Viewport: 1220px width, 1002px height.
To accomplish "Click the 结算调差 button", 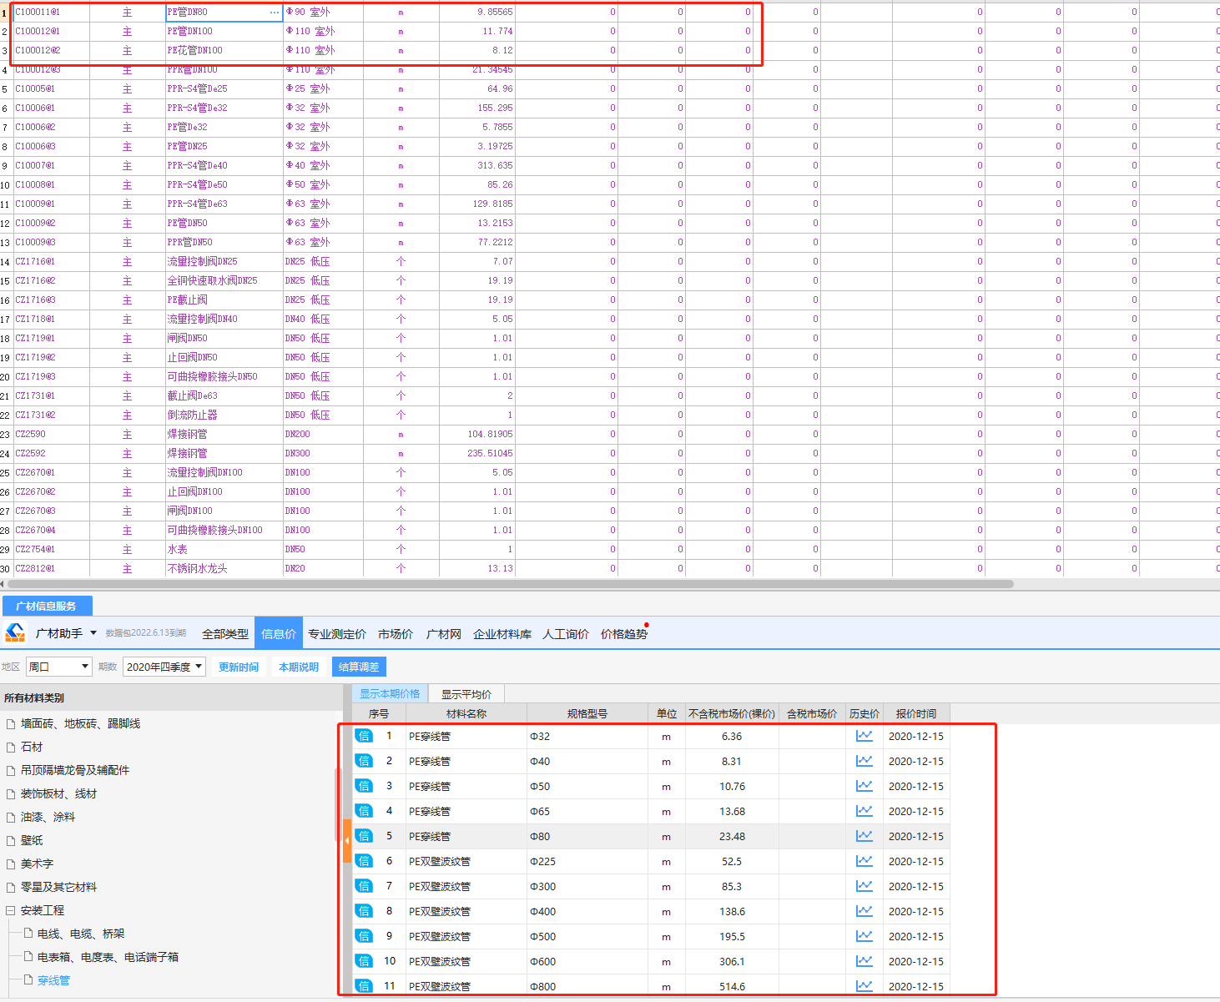I will 359,667.
